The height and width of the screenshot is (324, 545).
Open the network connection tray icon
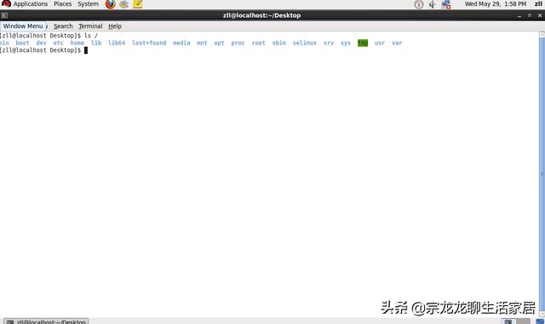pyautogui.click(x=446, y=4)
